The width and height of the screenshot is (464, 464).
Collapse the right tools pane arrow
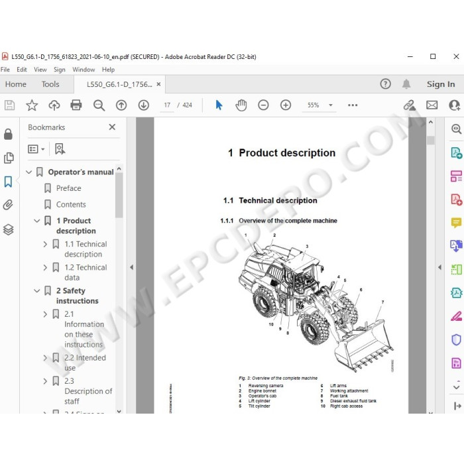click(x=439, y=267)
